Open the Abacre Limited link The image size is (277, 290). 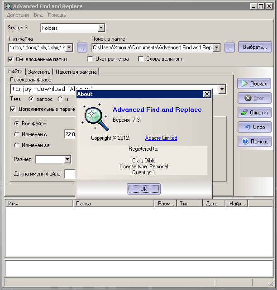161,138
